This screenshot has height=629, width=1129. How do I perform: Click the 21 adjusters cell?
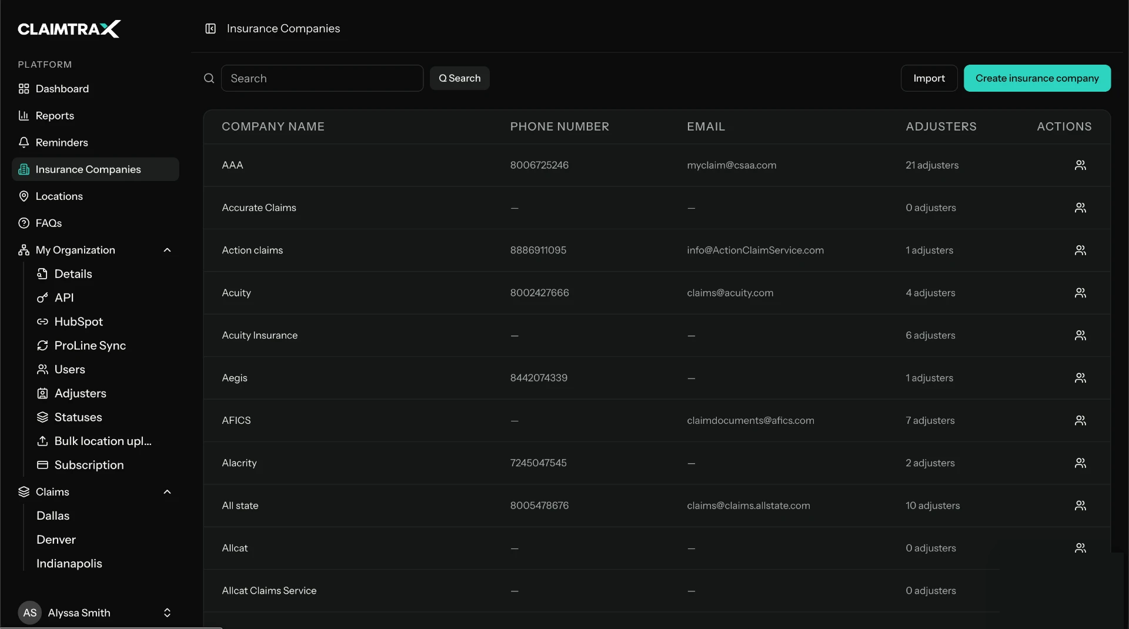(x=932, y=165)
